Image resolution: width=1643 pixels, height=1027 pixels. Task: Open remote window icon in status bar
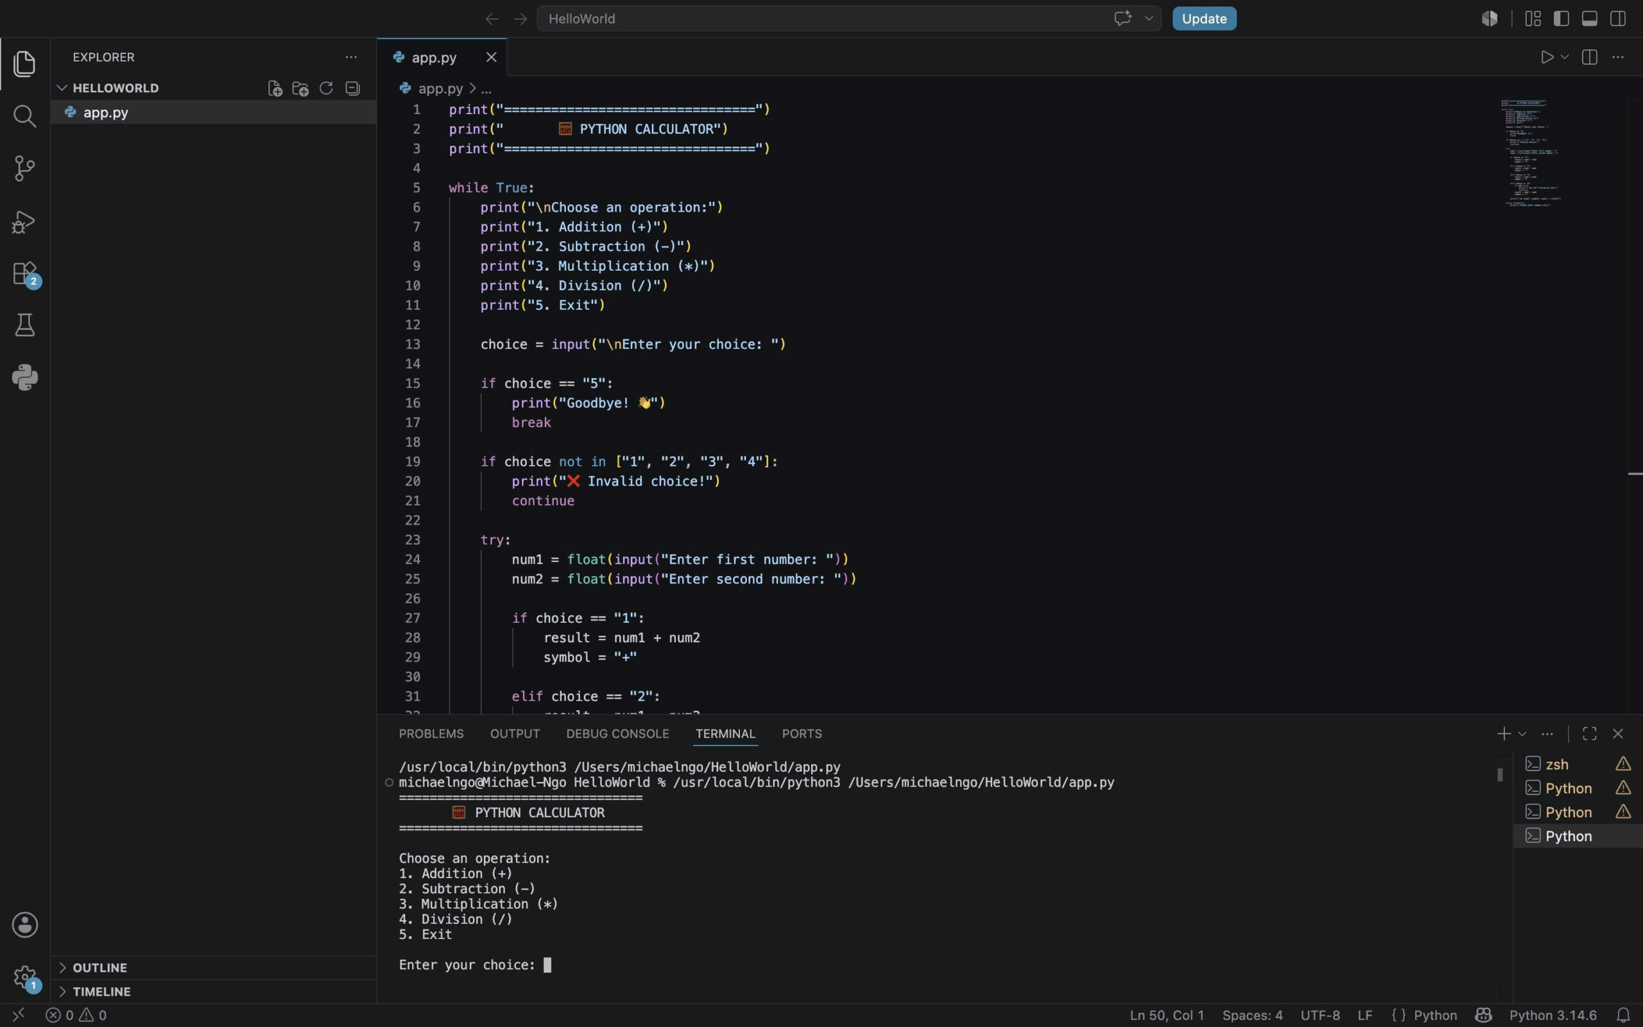[x=19, y=1015]
